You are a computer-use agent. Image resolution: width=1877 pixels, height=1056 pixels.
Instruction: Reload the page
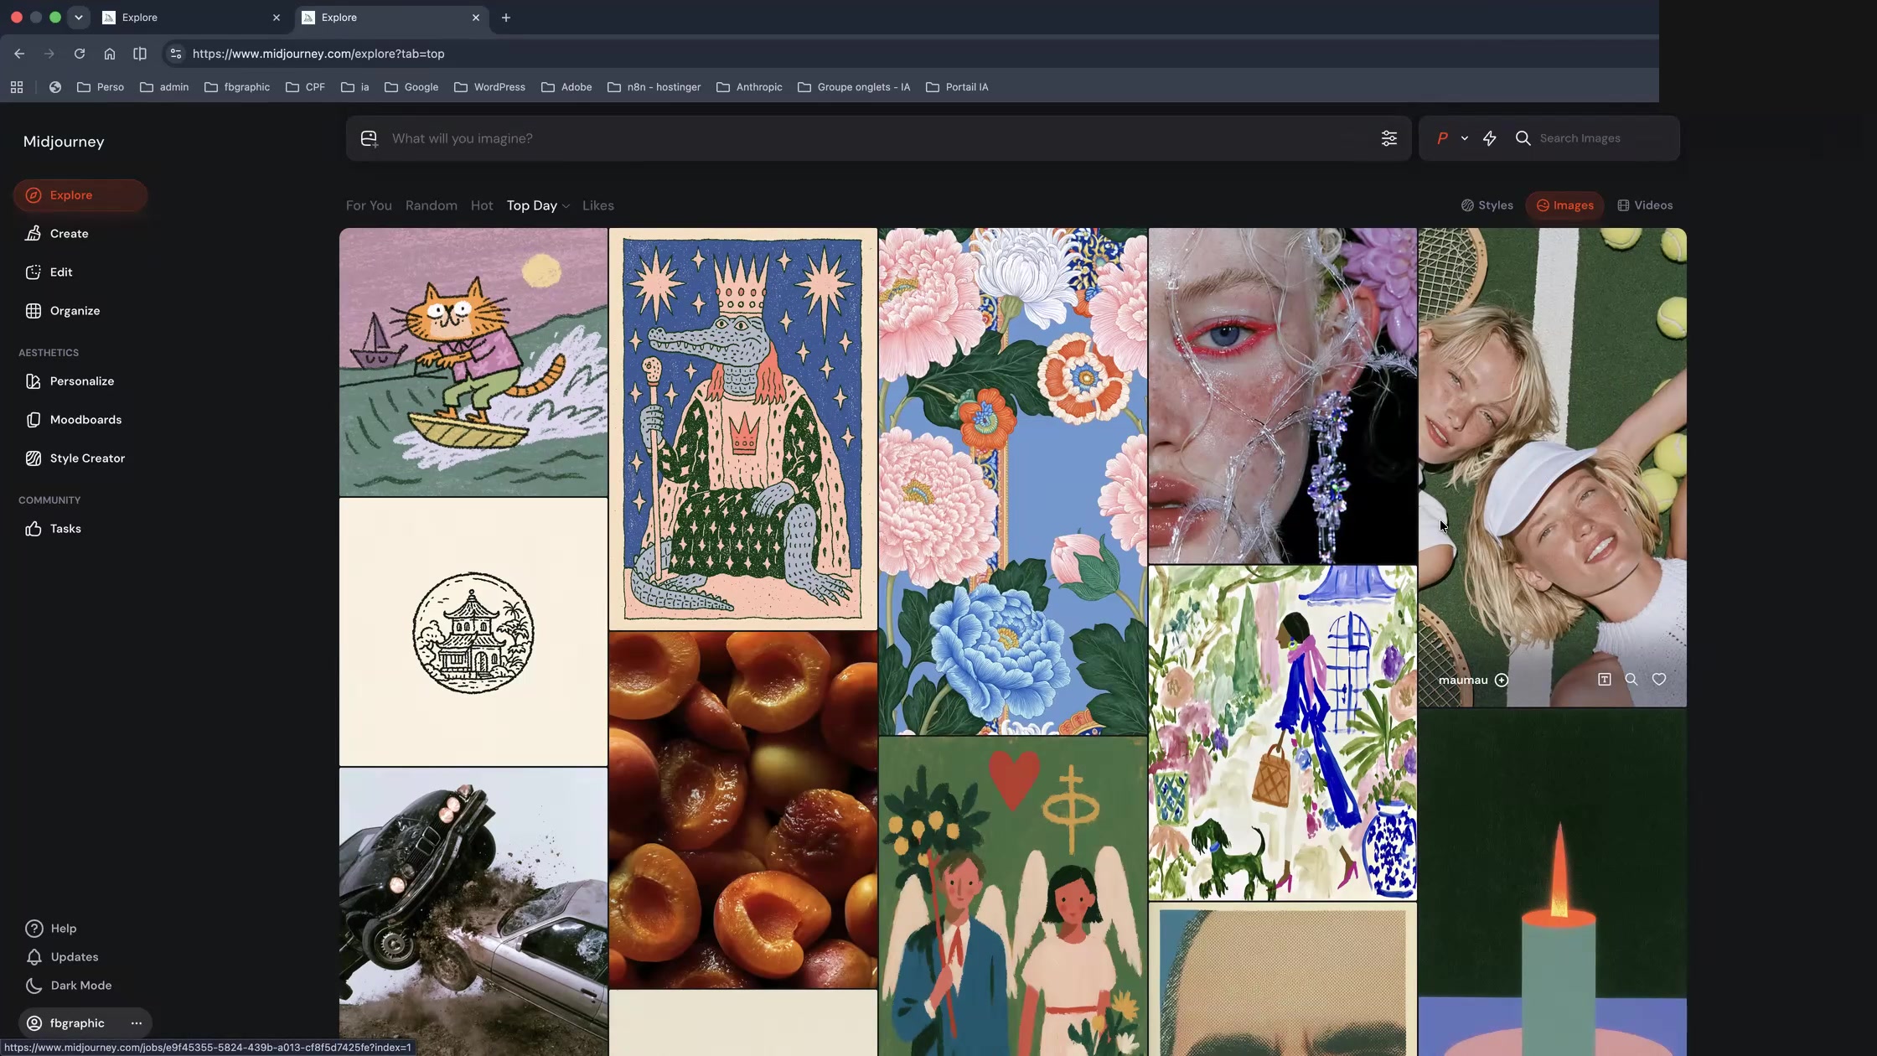[80, 54]
